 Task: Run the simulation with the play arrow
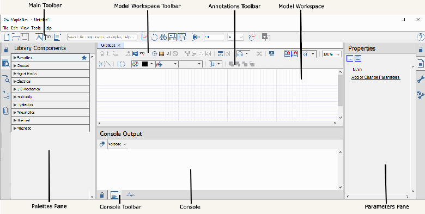click(196, 37)
